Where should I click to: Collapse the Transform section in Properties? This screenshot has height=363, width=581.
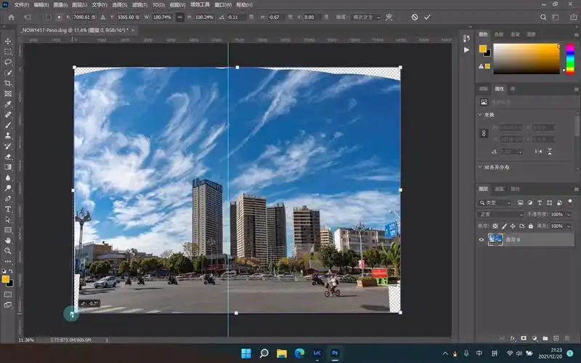480,115
